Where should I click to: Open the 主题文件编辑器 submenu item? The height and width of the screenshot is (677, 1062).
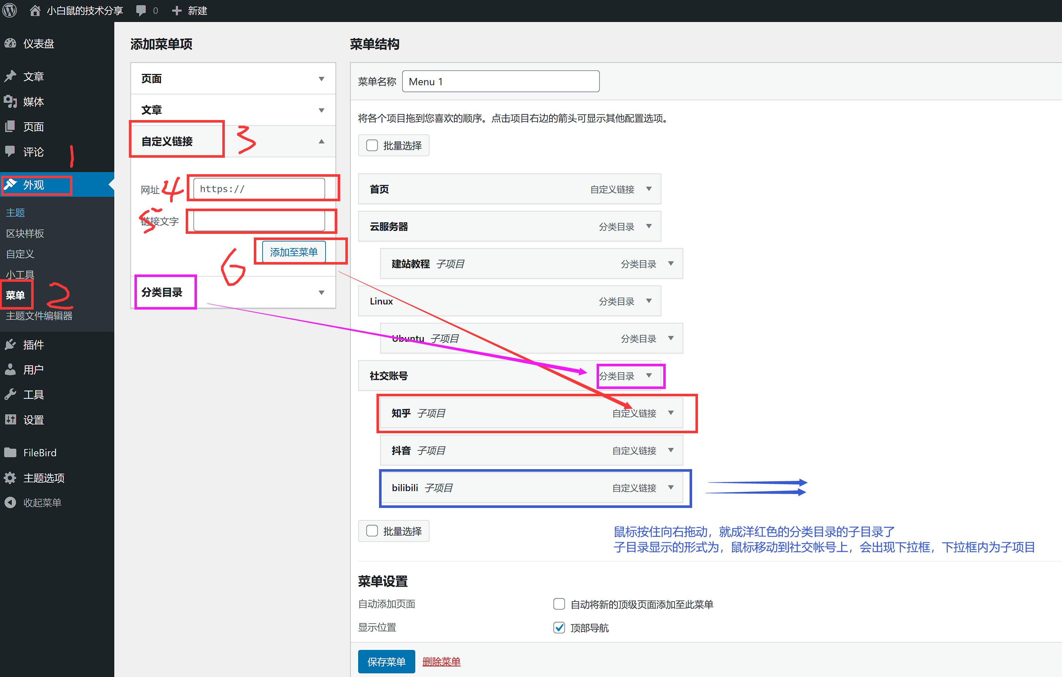39,315
